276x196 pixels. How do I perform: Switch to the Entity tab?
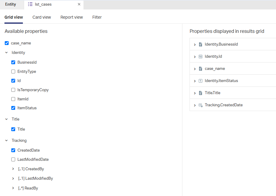coord(11,4)
